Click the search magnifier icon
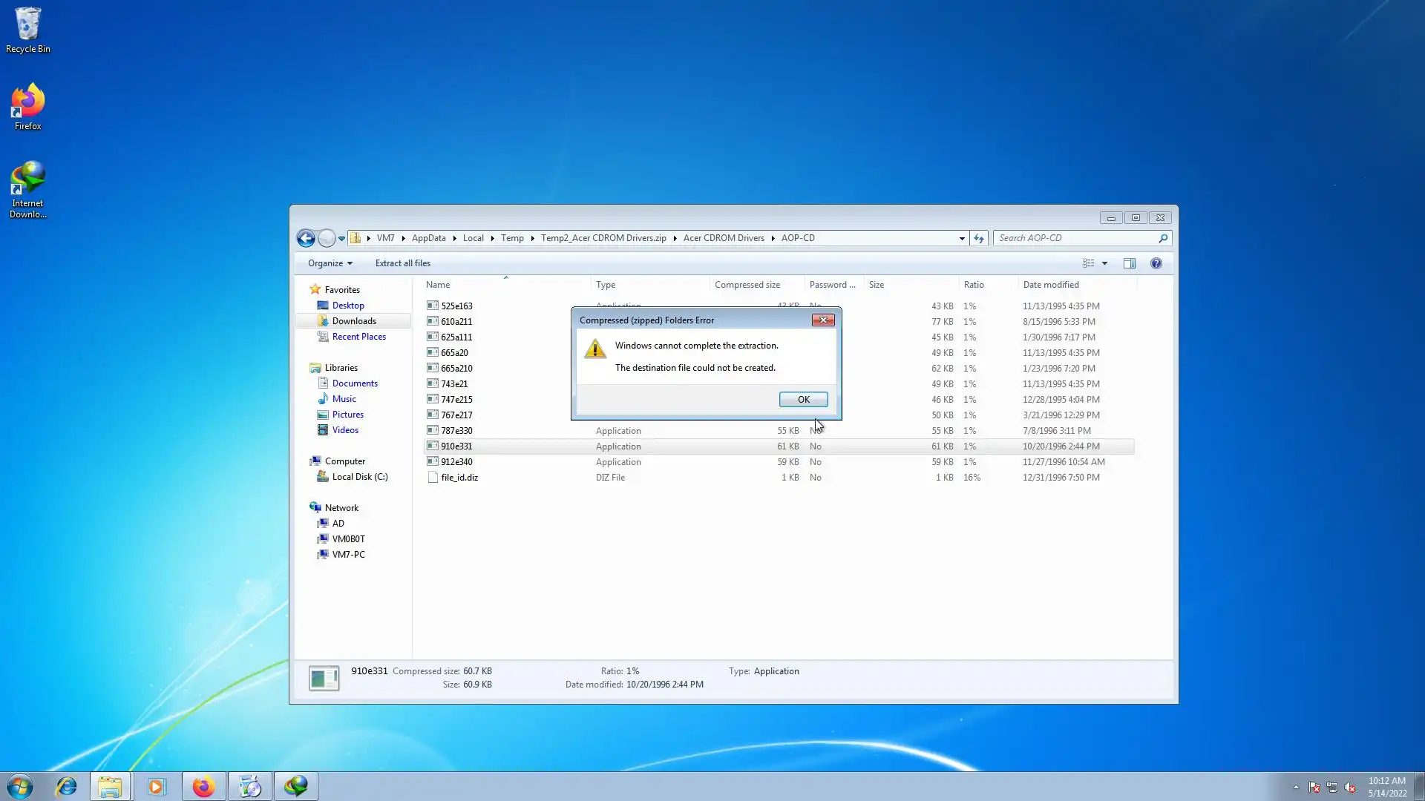 pyautogui.click(x=1163, y=238)
